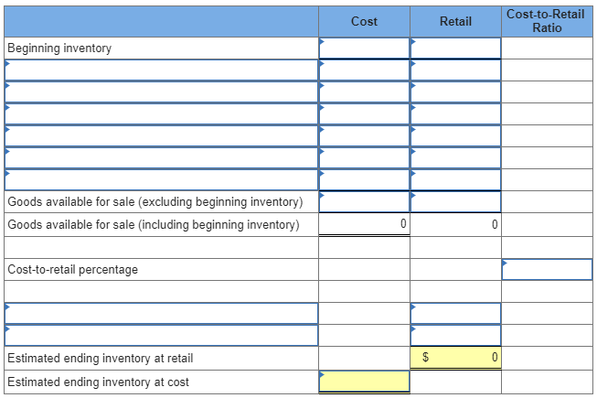This screenshot has width=597, height=398.
Task: Open the second blank label dropdown under Beginning inventory
Action: [x=162, y=91]
